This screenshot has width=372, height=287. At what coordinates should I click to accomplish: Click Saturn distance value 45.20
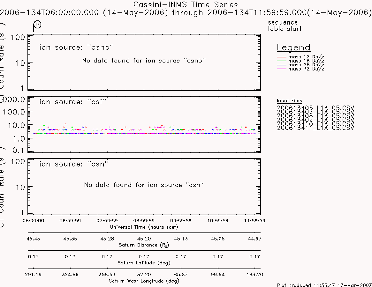coord(144,239)
